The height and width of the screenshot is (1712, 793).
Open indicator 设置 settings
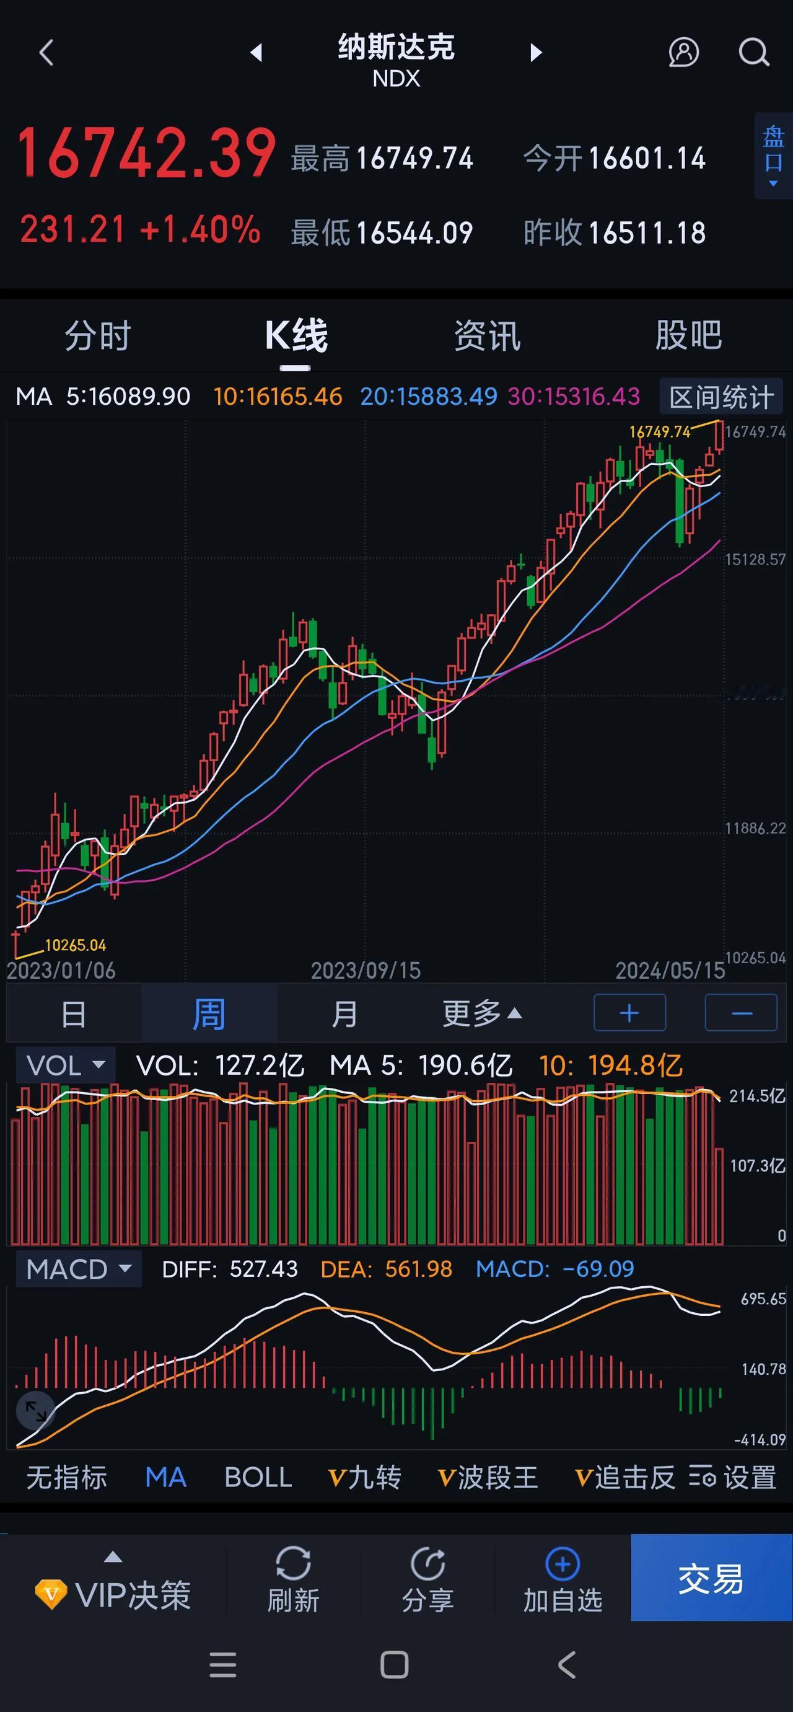(732, 1478)
